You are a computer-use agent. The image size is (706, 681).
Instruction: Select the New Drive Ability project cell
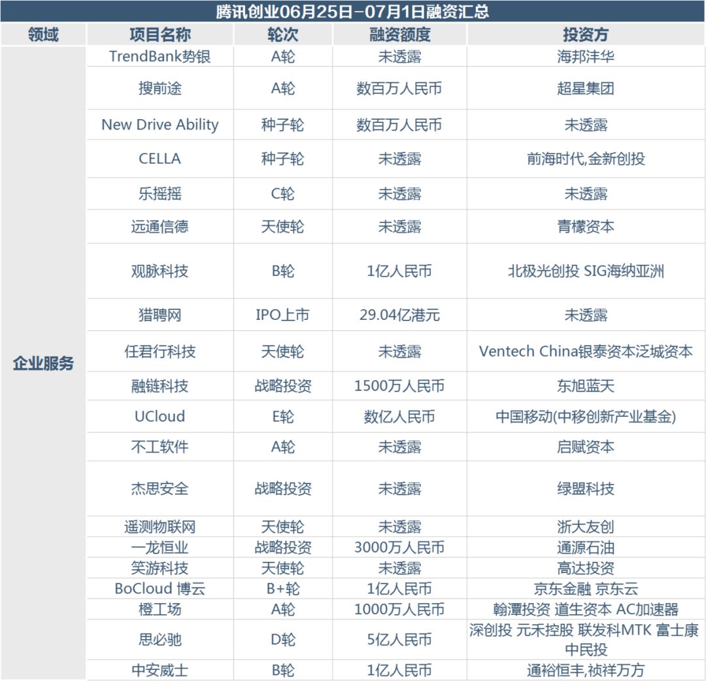[x=160, y=125]
